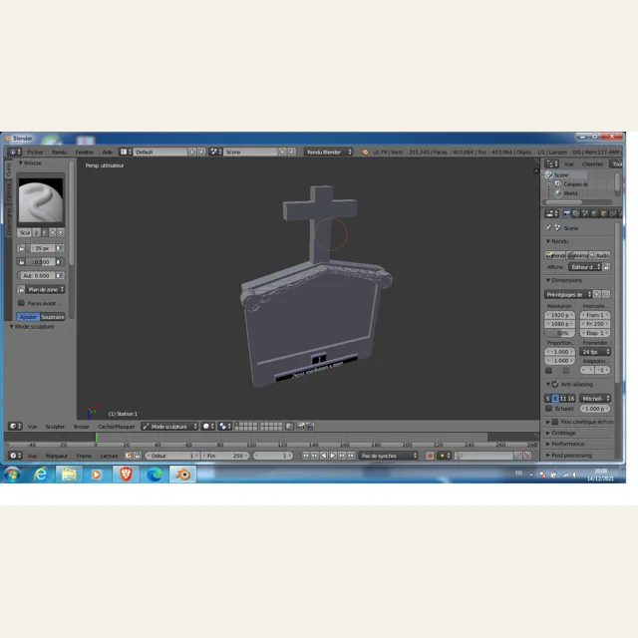Click the pin icon beside Scene in properties

pos(548,228)
